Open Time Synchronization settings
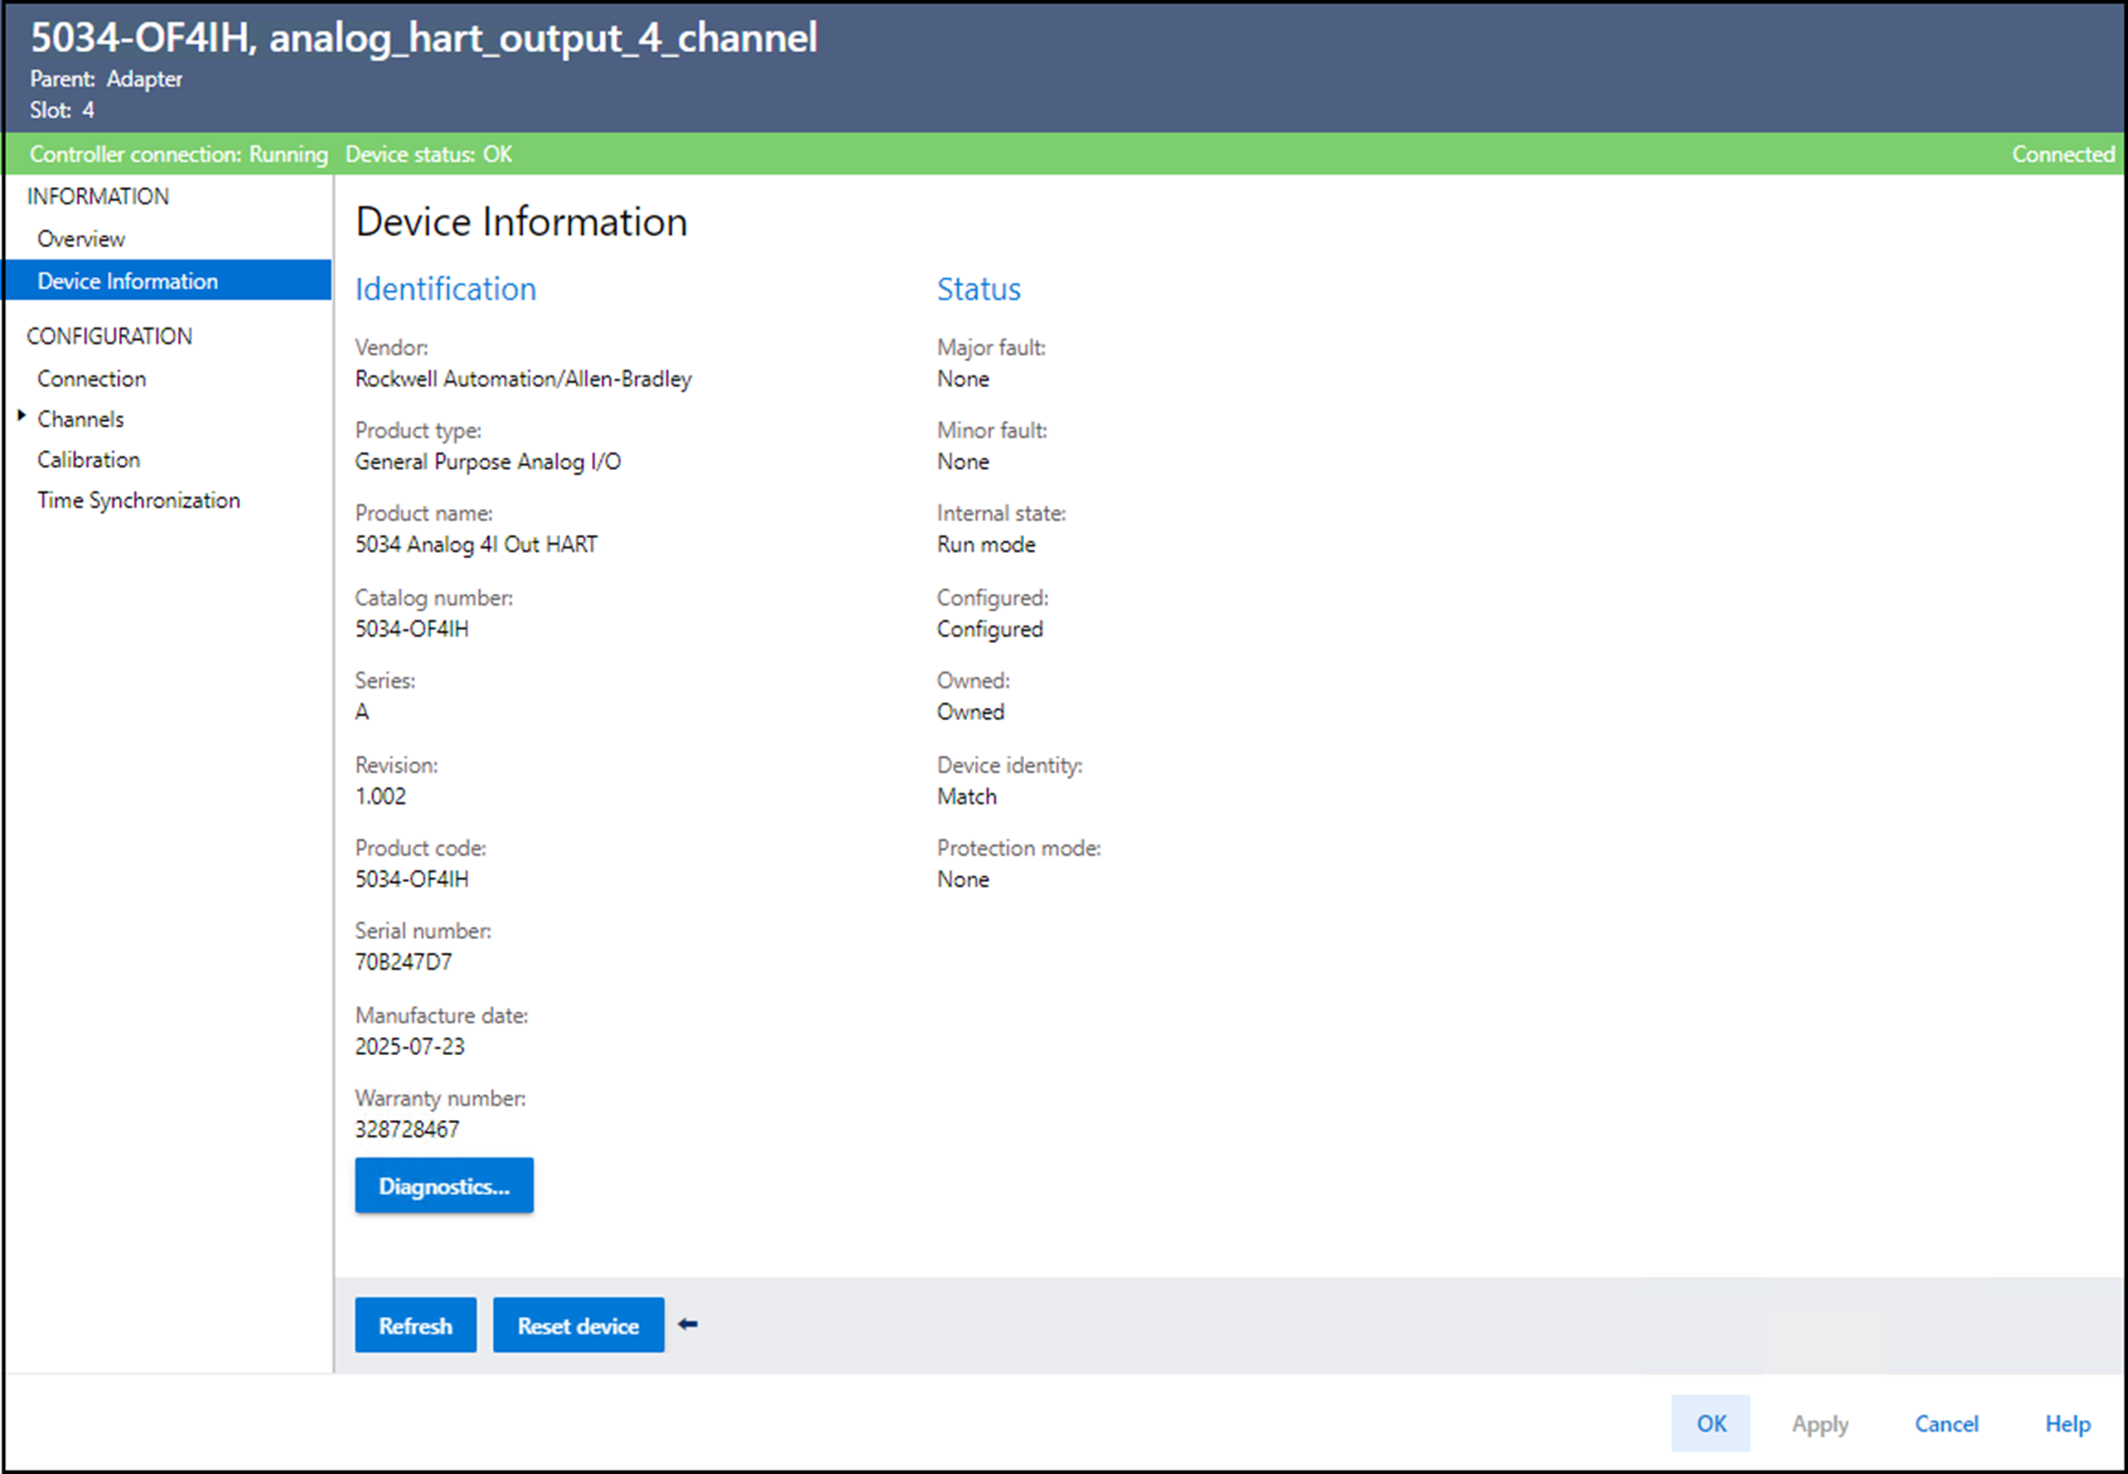The image size is (2128, 1474). tap(139, 501)
